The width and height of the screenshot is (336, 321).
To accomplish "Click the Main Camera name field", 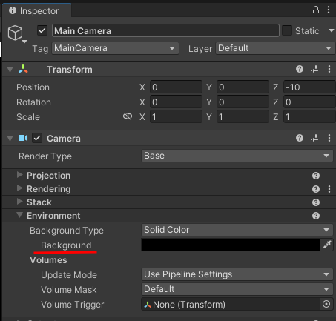I will tap(165, 31).
